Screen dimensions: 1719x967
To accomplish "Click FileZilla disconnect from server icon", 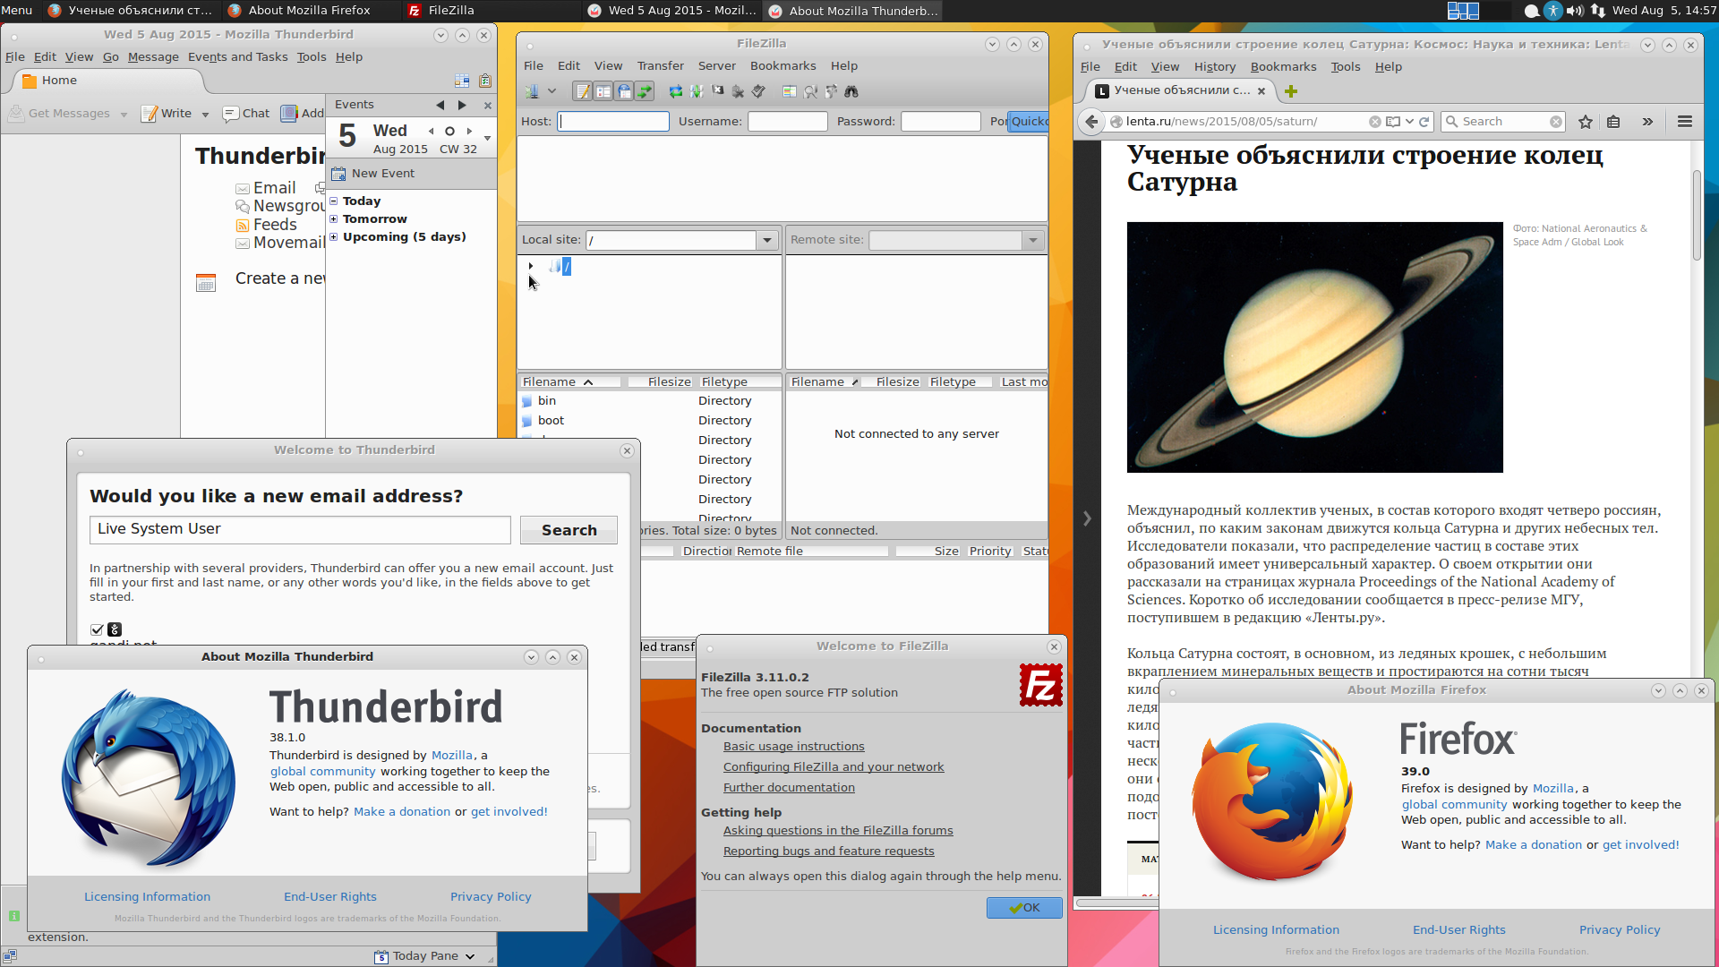I will [738, 91].
